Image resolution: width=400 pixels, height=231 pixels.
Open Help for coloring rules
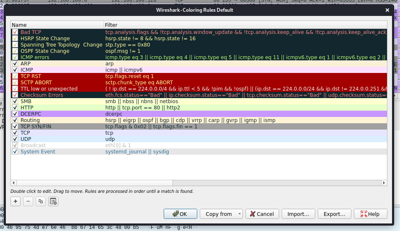pyautogui.click(x=370, y=214)
